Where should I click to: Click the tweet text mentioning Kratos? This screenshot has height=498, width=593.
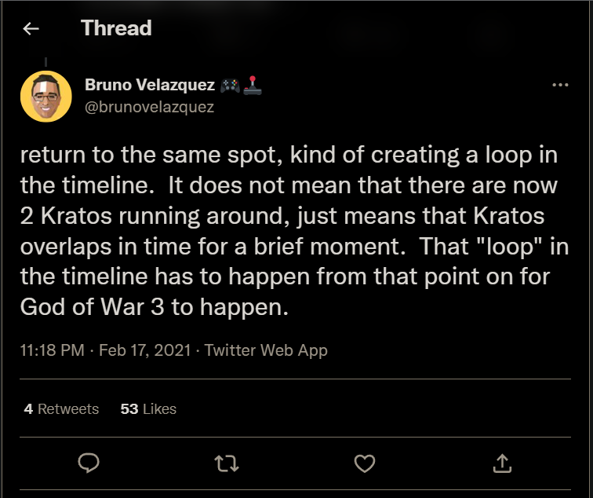coord(289,215)
